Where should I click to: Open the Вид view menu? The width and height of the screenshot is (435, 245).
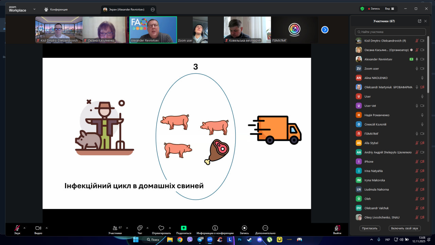pyautogui.click(x=389, y=9)
